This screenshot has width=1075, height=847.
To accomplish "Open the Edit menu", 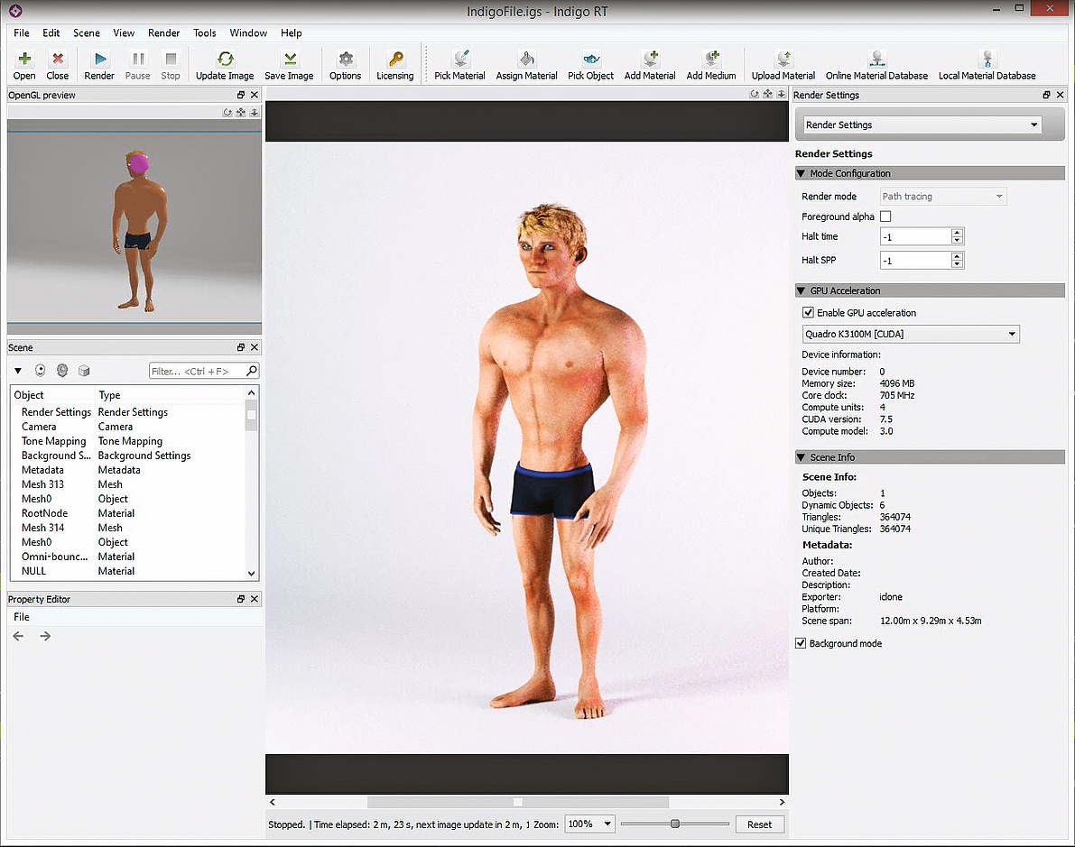I will coord(51,32).
